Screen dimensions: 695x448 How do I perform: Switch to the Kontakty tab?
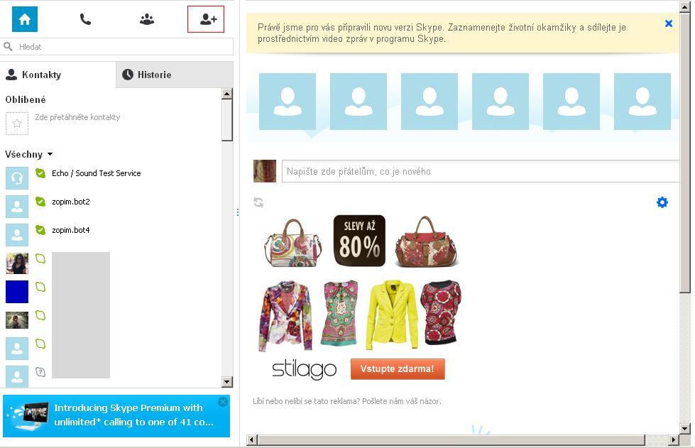58,75
